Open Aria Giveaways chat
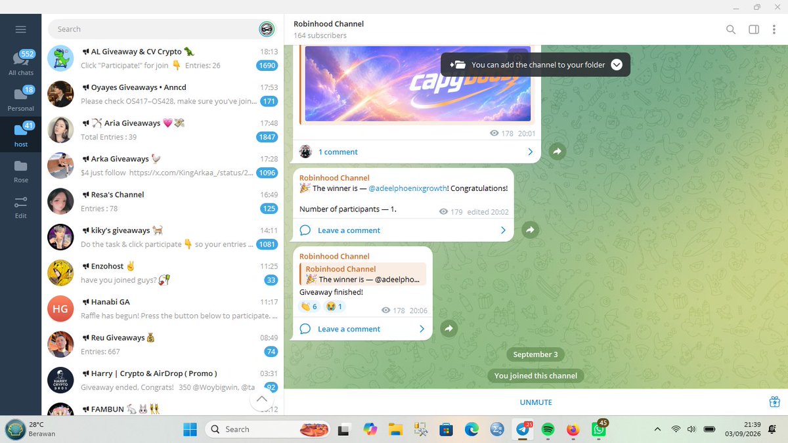The width and height of the screenshot is (788, 443). click(162, 130)
